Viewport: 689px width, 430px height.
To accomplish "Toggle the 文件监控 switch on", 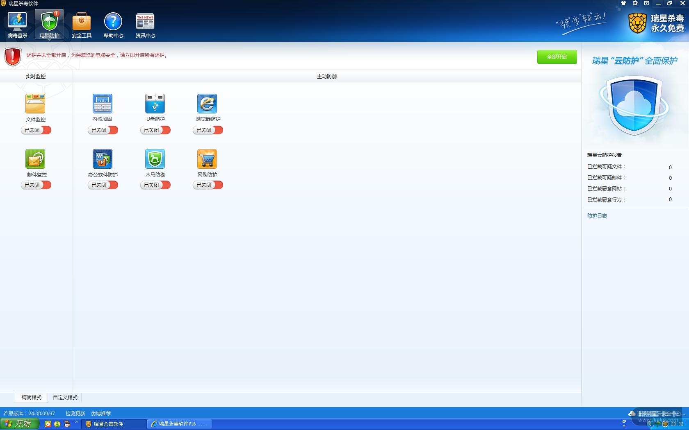I will pyautogui.click(x=36, y=130).
